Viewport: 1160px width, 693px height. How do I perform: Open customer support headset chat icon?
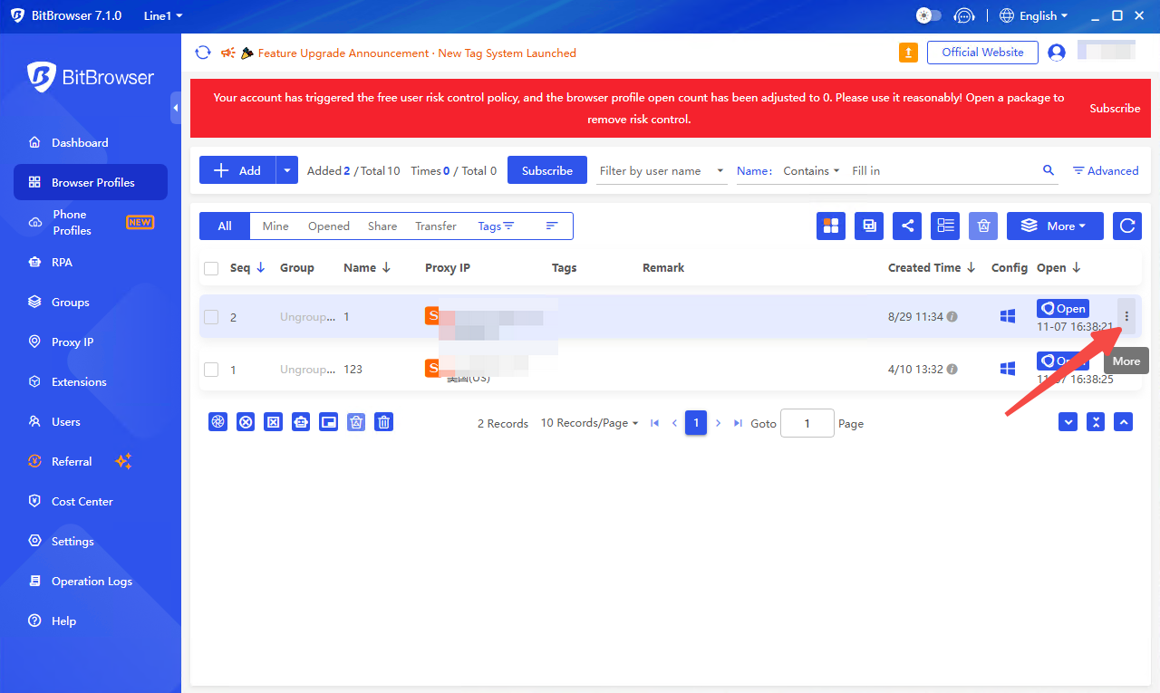965,15
